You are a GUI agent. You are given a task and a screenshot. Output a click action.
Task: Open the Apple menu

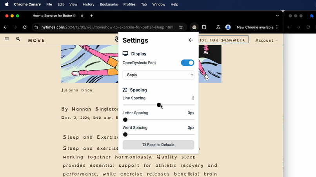7,4
